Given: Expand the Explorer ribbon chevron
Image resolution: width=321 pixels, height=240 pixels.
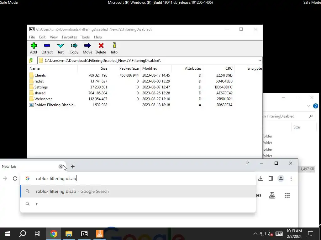Looking at the screenshot, I should click(x=308, y=106).
